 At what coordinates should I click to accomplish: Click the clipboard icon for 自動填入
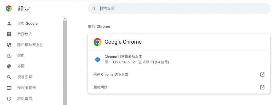click(x=9, y=34)
